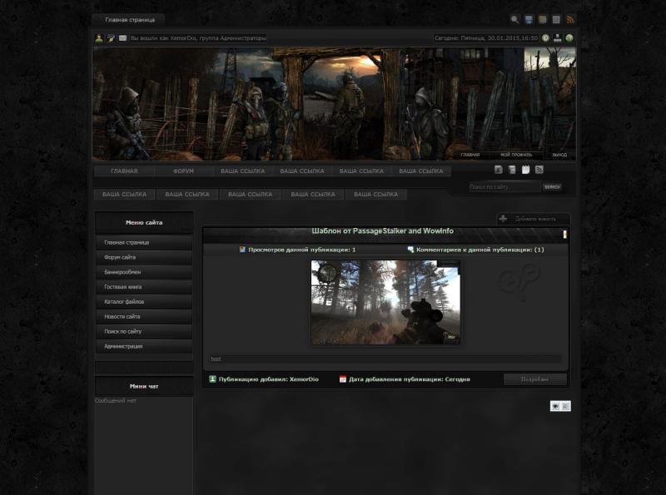Select ФОРУМ in the navigation bar

pos(183,171)
